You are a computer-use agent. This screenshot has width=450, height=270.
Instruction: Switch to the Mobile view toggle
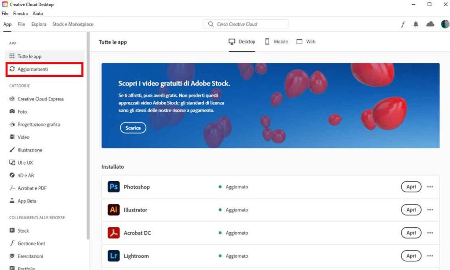coord(276,41)
